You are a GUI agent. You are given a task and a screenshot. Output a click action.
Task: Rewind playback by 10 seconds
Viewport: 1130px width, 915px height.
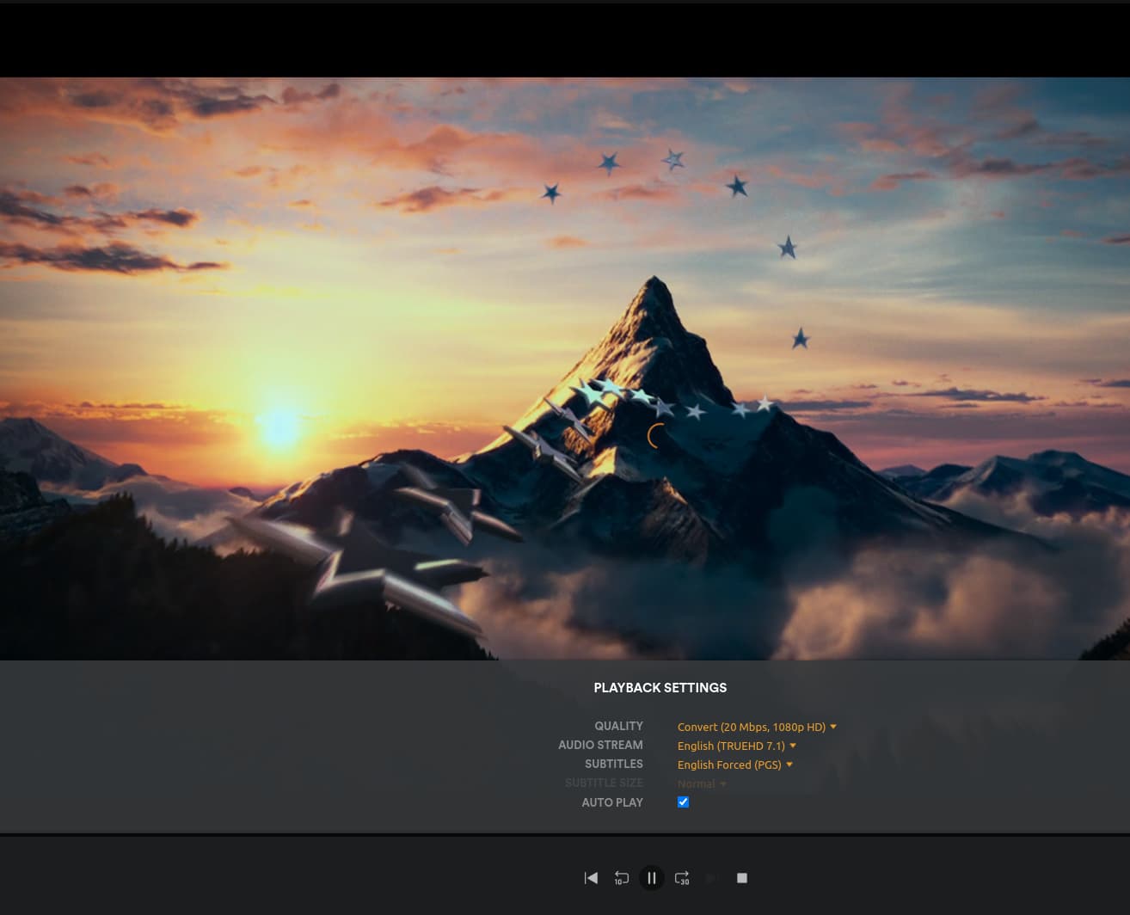coord(621,878)
